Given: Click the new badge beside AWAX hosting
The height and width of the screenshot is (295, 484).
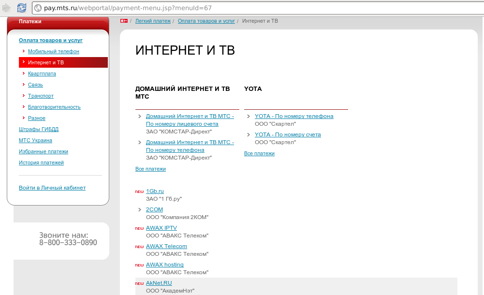Looking at the screenshot, I should tap(140, 265).
